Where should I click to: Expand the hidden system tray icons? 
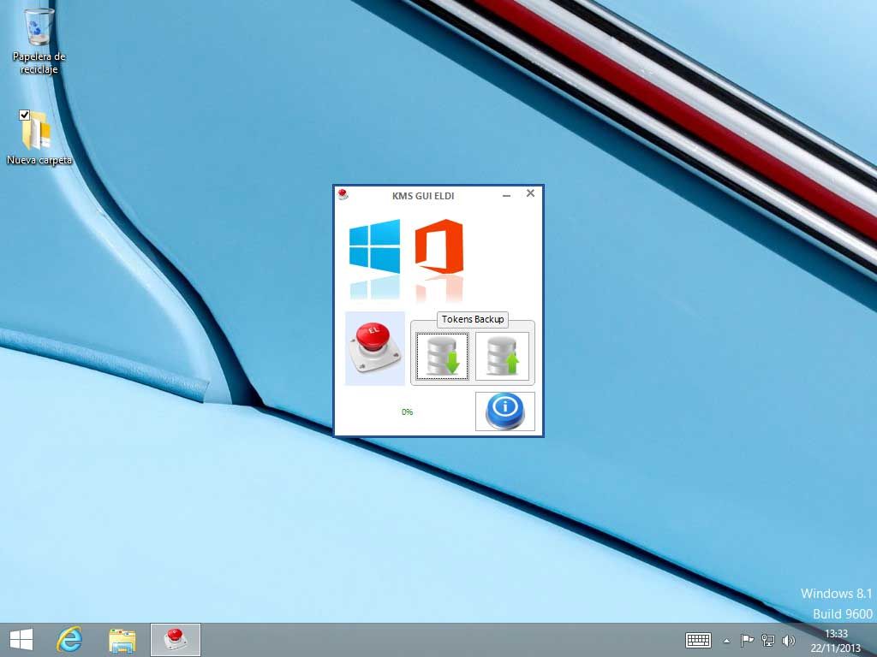point(727,640)
